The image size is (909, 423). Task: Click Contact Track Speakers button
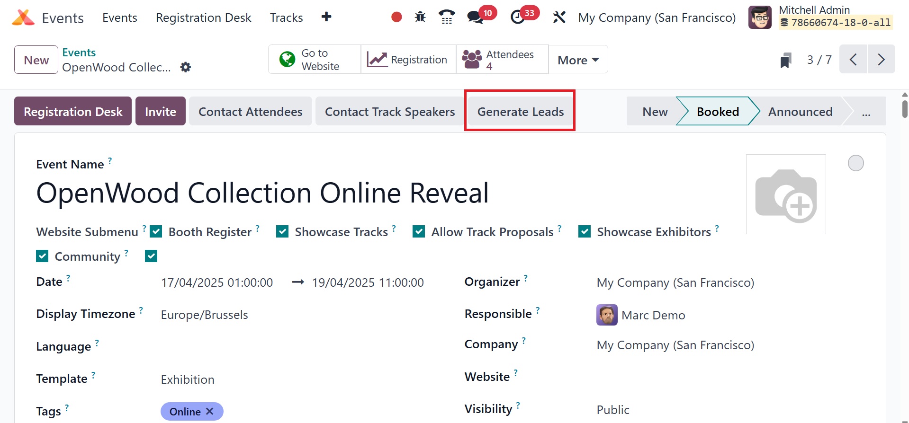click(390, 111)
